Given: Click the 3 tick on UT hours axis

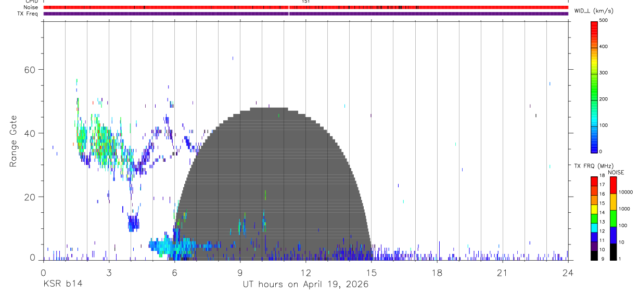Looking at the screenshot, I should (109, 272).
